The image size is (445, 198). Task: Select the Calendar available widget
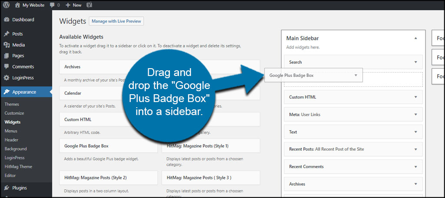(108, 93)
